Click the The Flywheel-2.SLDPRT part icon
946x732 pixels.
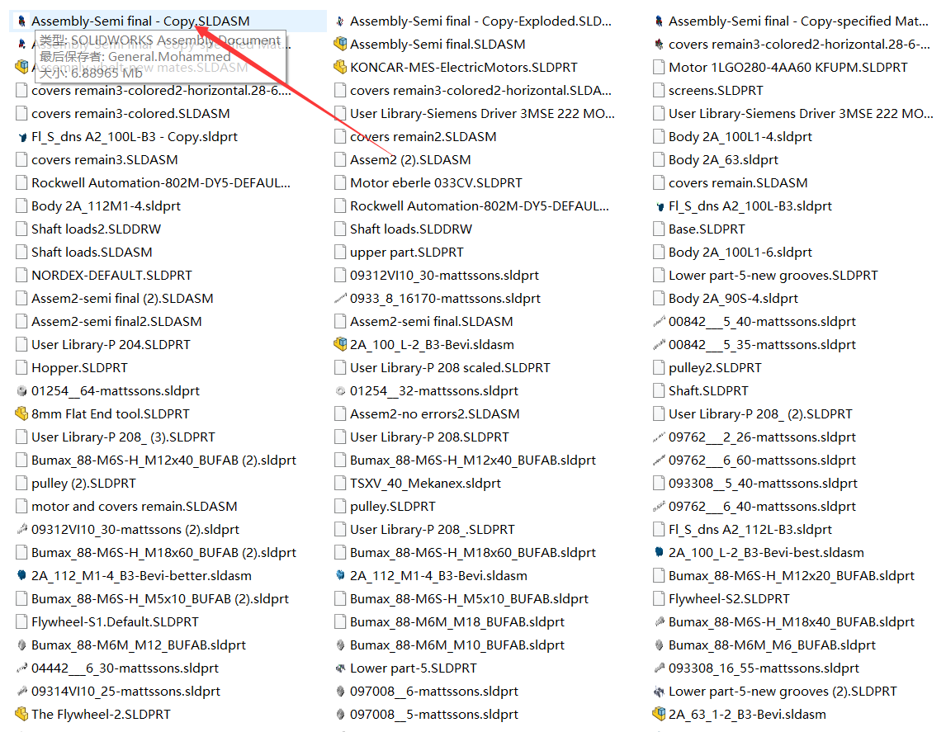point(21,715)
